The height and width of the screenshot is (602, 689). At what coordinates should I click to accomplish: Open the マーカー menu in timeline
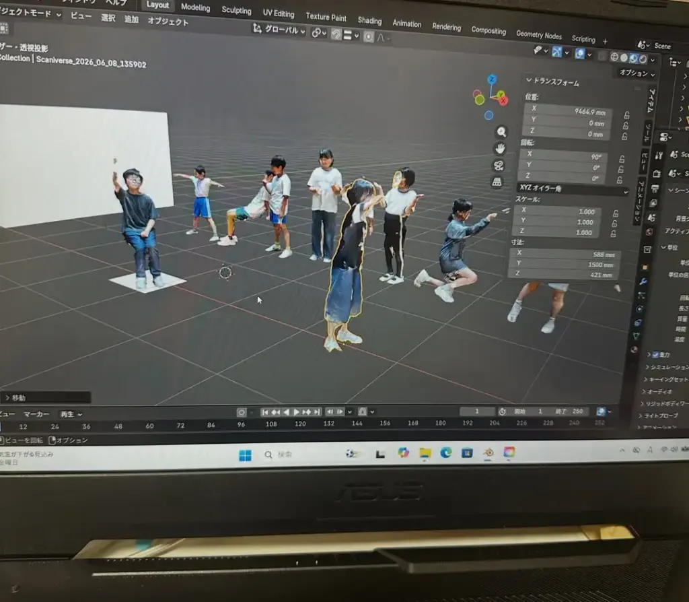click(x=37, y=414)
